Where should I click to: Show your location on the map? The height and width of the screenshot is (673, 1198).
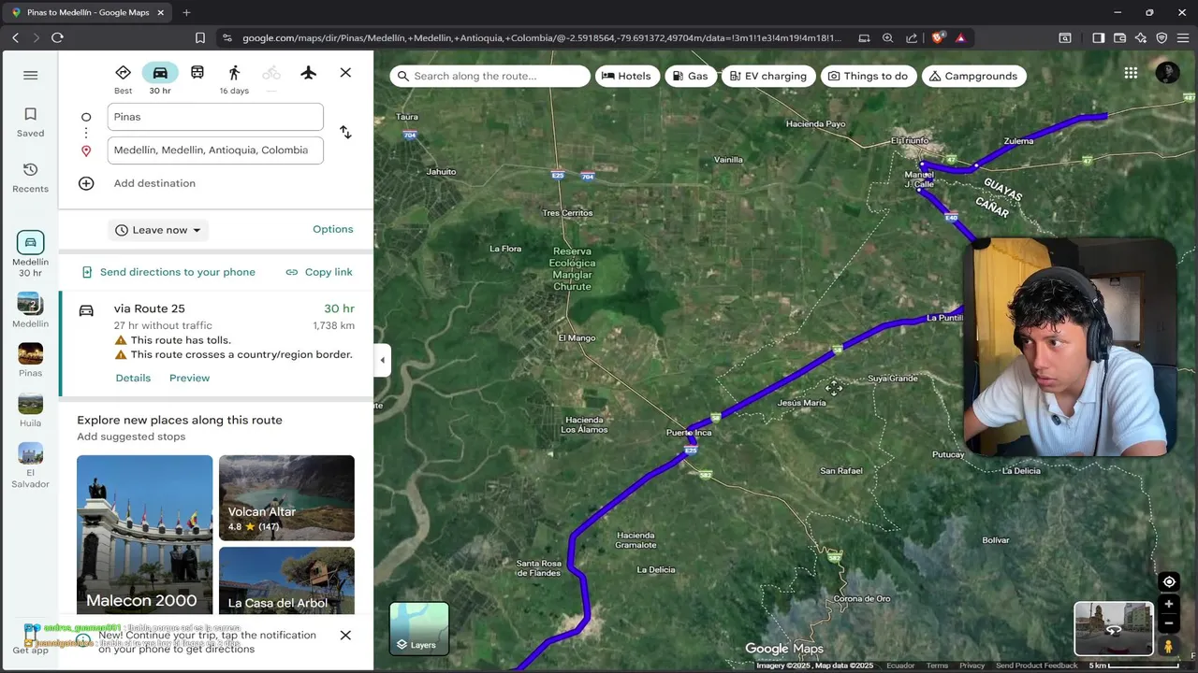1169,581
